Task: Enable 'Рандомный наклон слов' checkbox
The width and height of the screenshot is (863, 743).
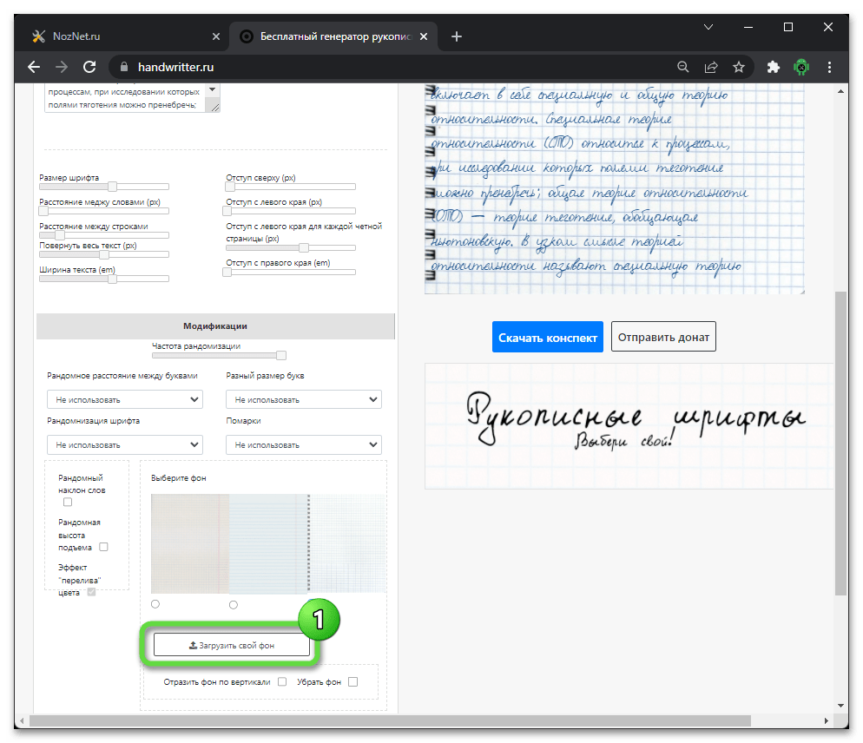Action: point(68,502)
